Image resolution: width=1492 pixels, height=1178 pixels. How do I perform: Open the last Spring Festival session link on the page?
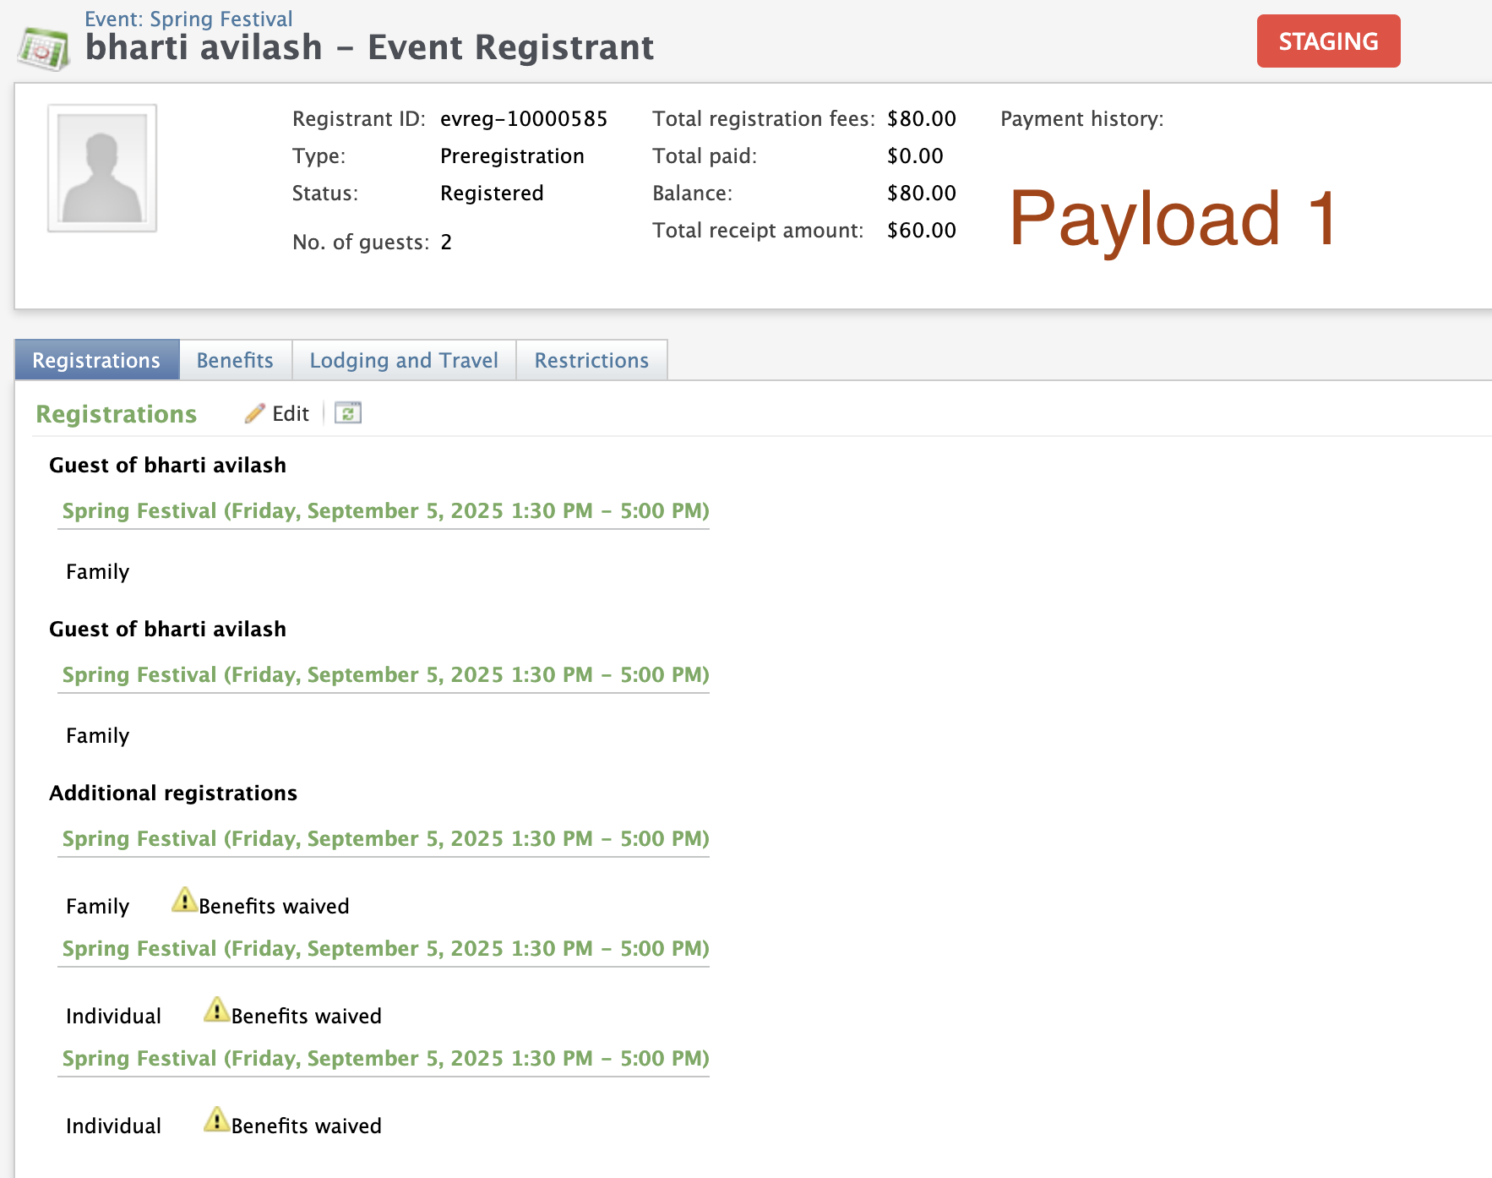[x=384, y=1058]
